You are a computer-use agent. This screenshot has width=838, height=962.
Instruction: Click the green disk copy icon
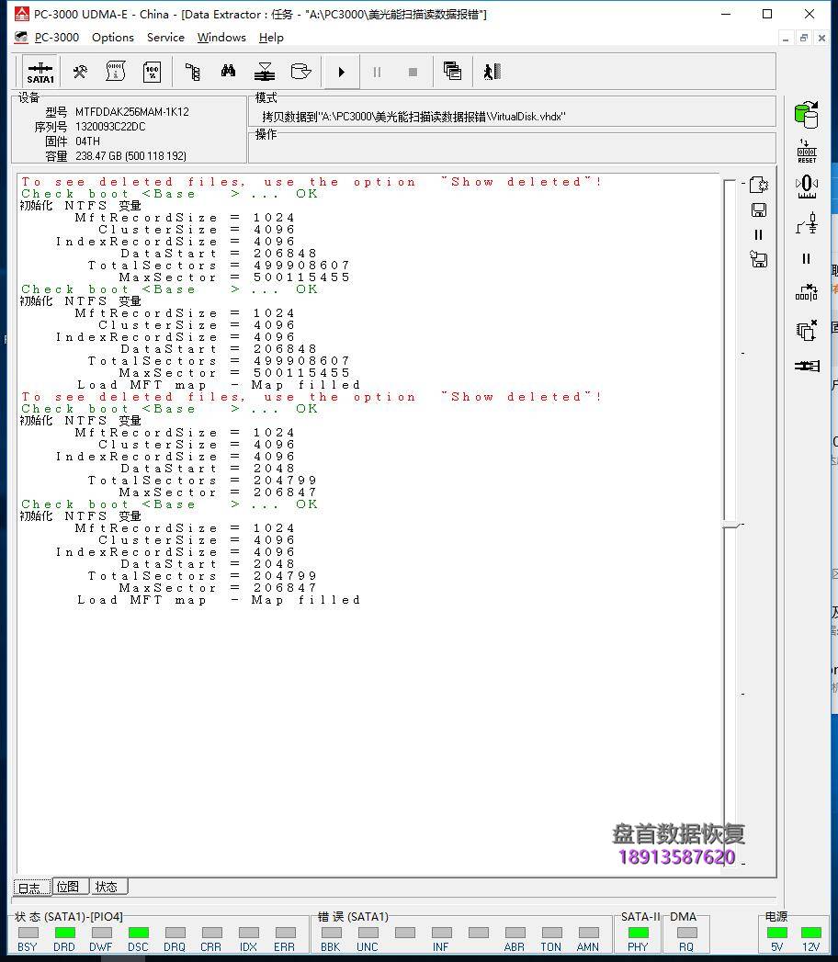(x=806, y=115)
